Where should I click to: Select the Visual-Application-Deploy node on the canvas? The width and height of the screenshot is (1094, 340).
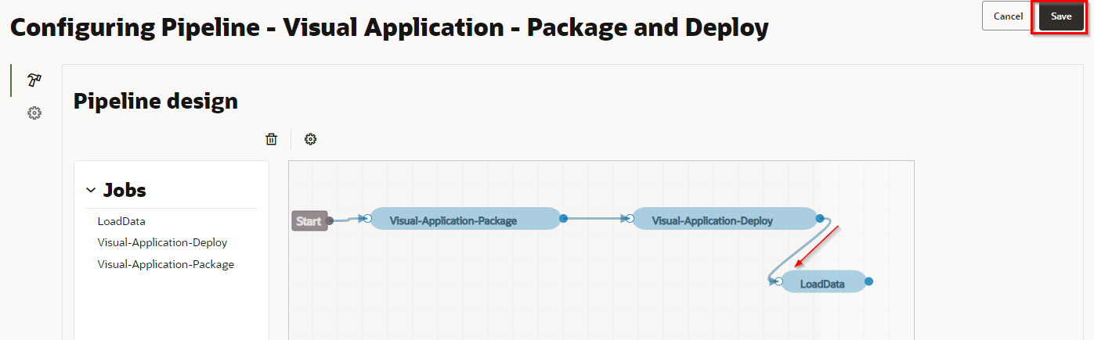pos(713,220)
